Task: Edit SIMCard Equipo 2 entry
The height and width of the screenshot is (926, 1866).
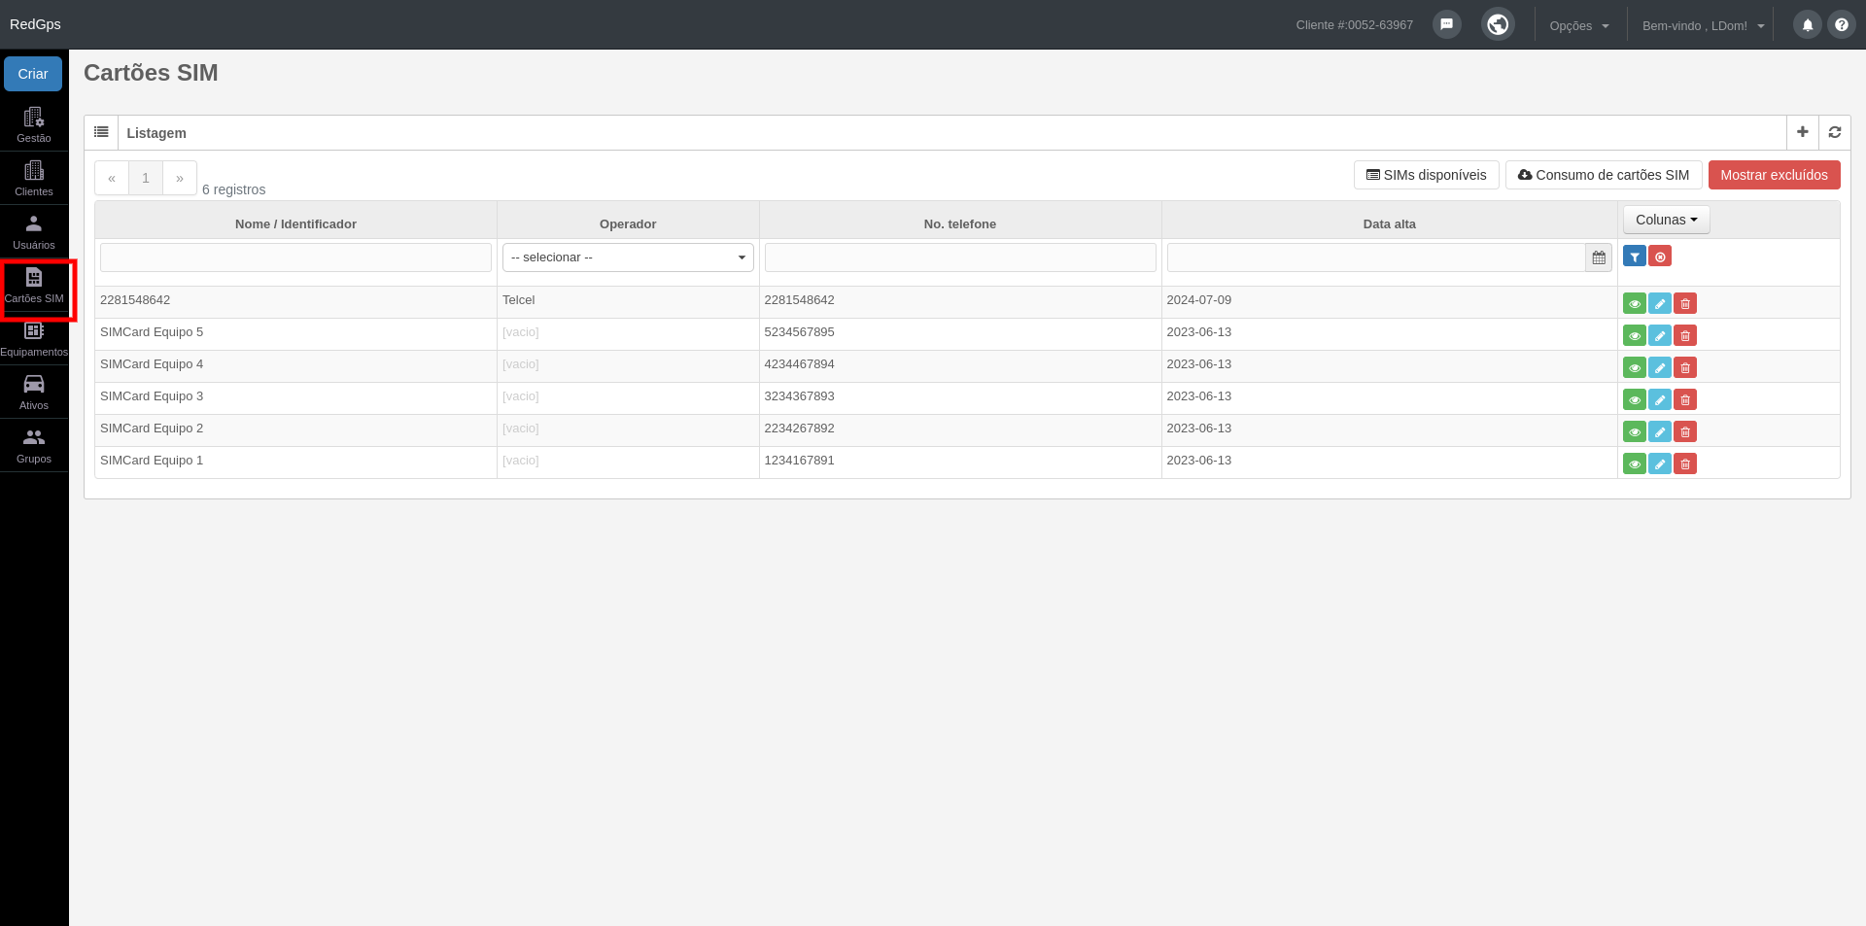Action: pos(1660,431)
